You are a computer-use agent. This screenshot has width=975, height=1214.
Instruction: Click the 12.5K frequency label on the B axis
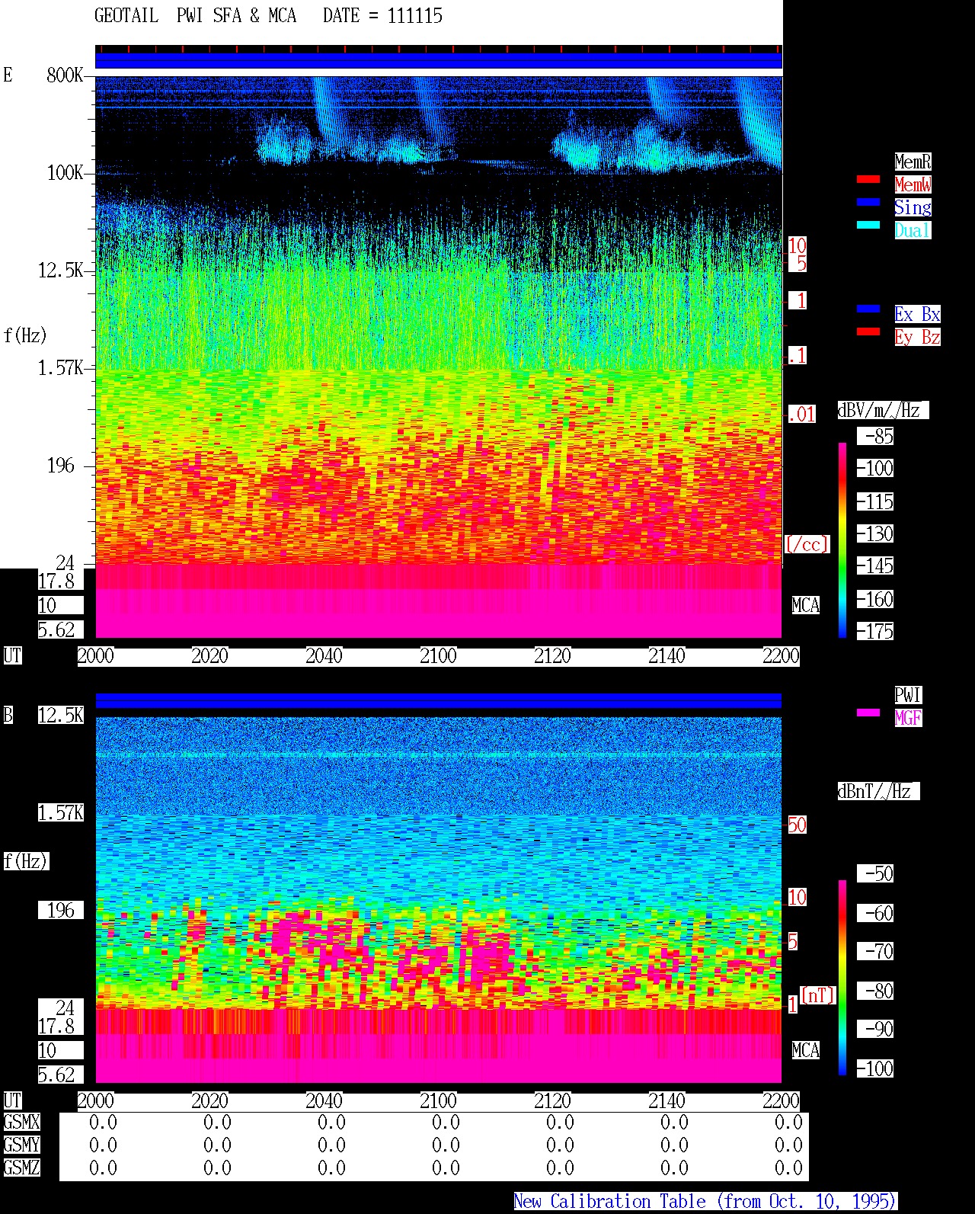coord(61,716)
